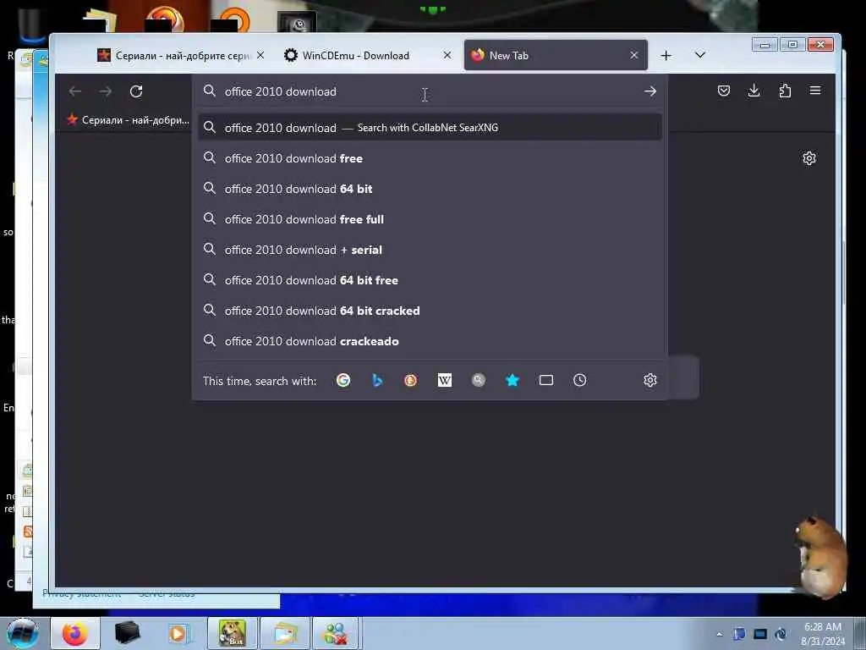Reload the page with refresh icon
The height and width of the screenshot is (650, 866).
tap(136, 91)
